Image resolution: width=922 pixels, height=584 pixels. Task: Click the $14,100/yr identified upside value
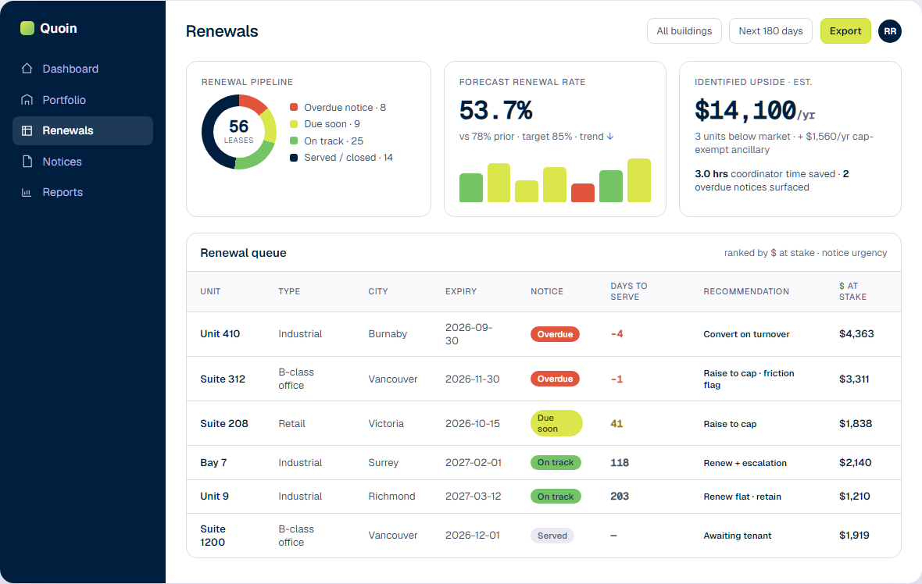click(755, 110)
